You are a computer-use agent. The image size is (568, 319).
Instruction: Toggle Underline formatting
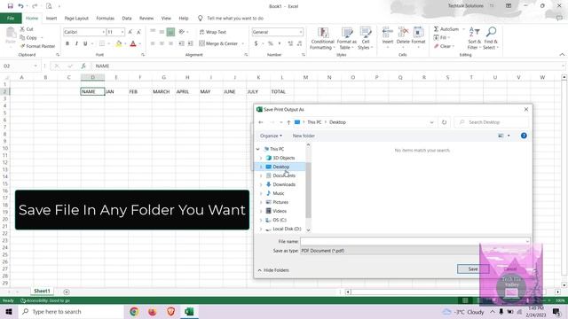(85, 43)
